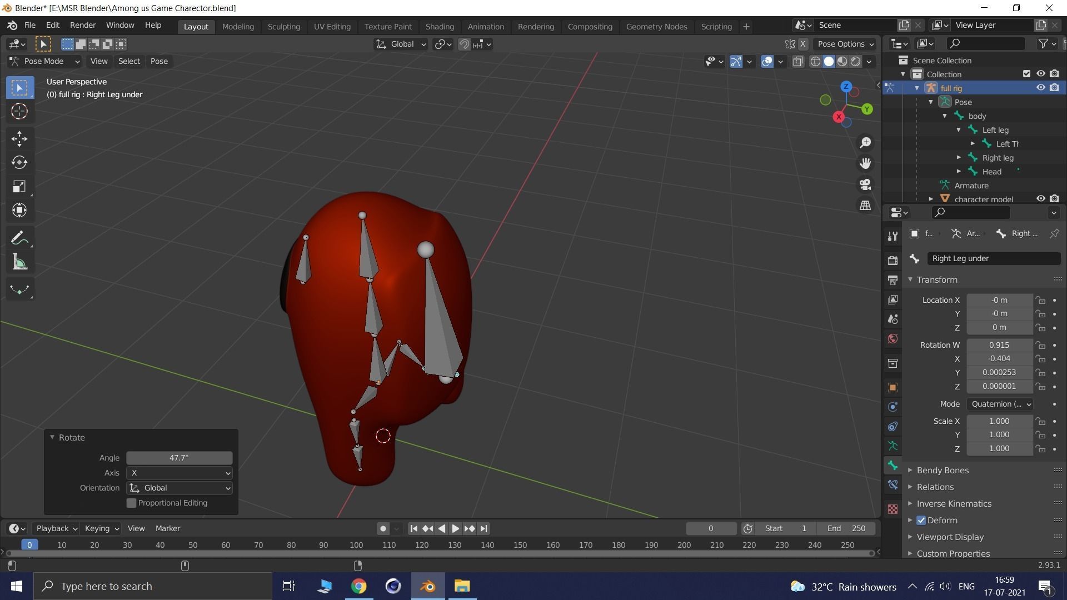This screenshot has height=600, width=1067.
Task: Open the Bone Constraints properties tab
Action: coord(893,485)
